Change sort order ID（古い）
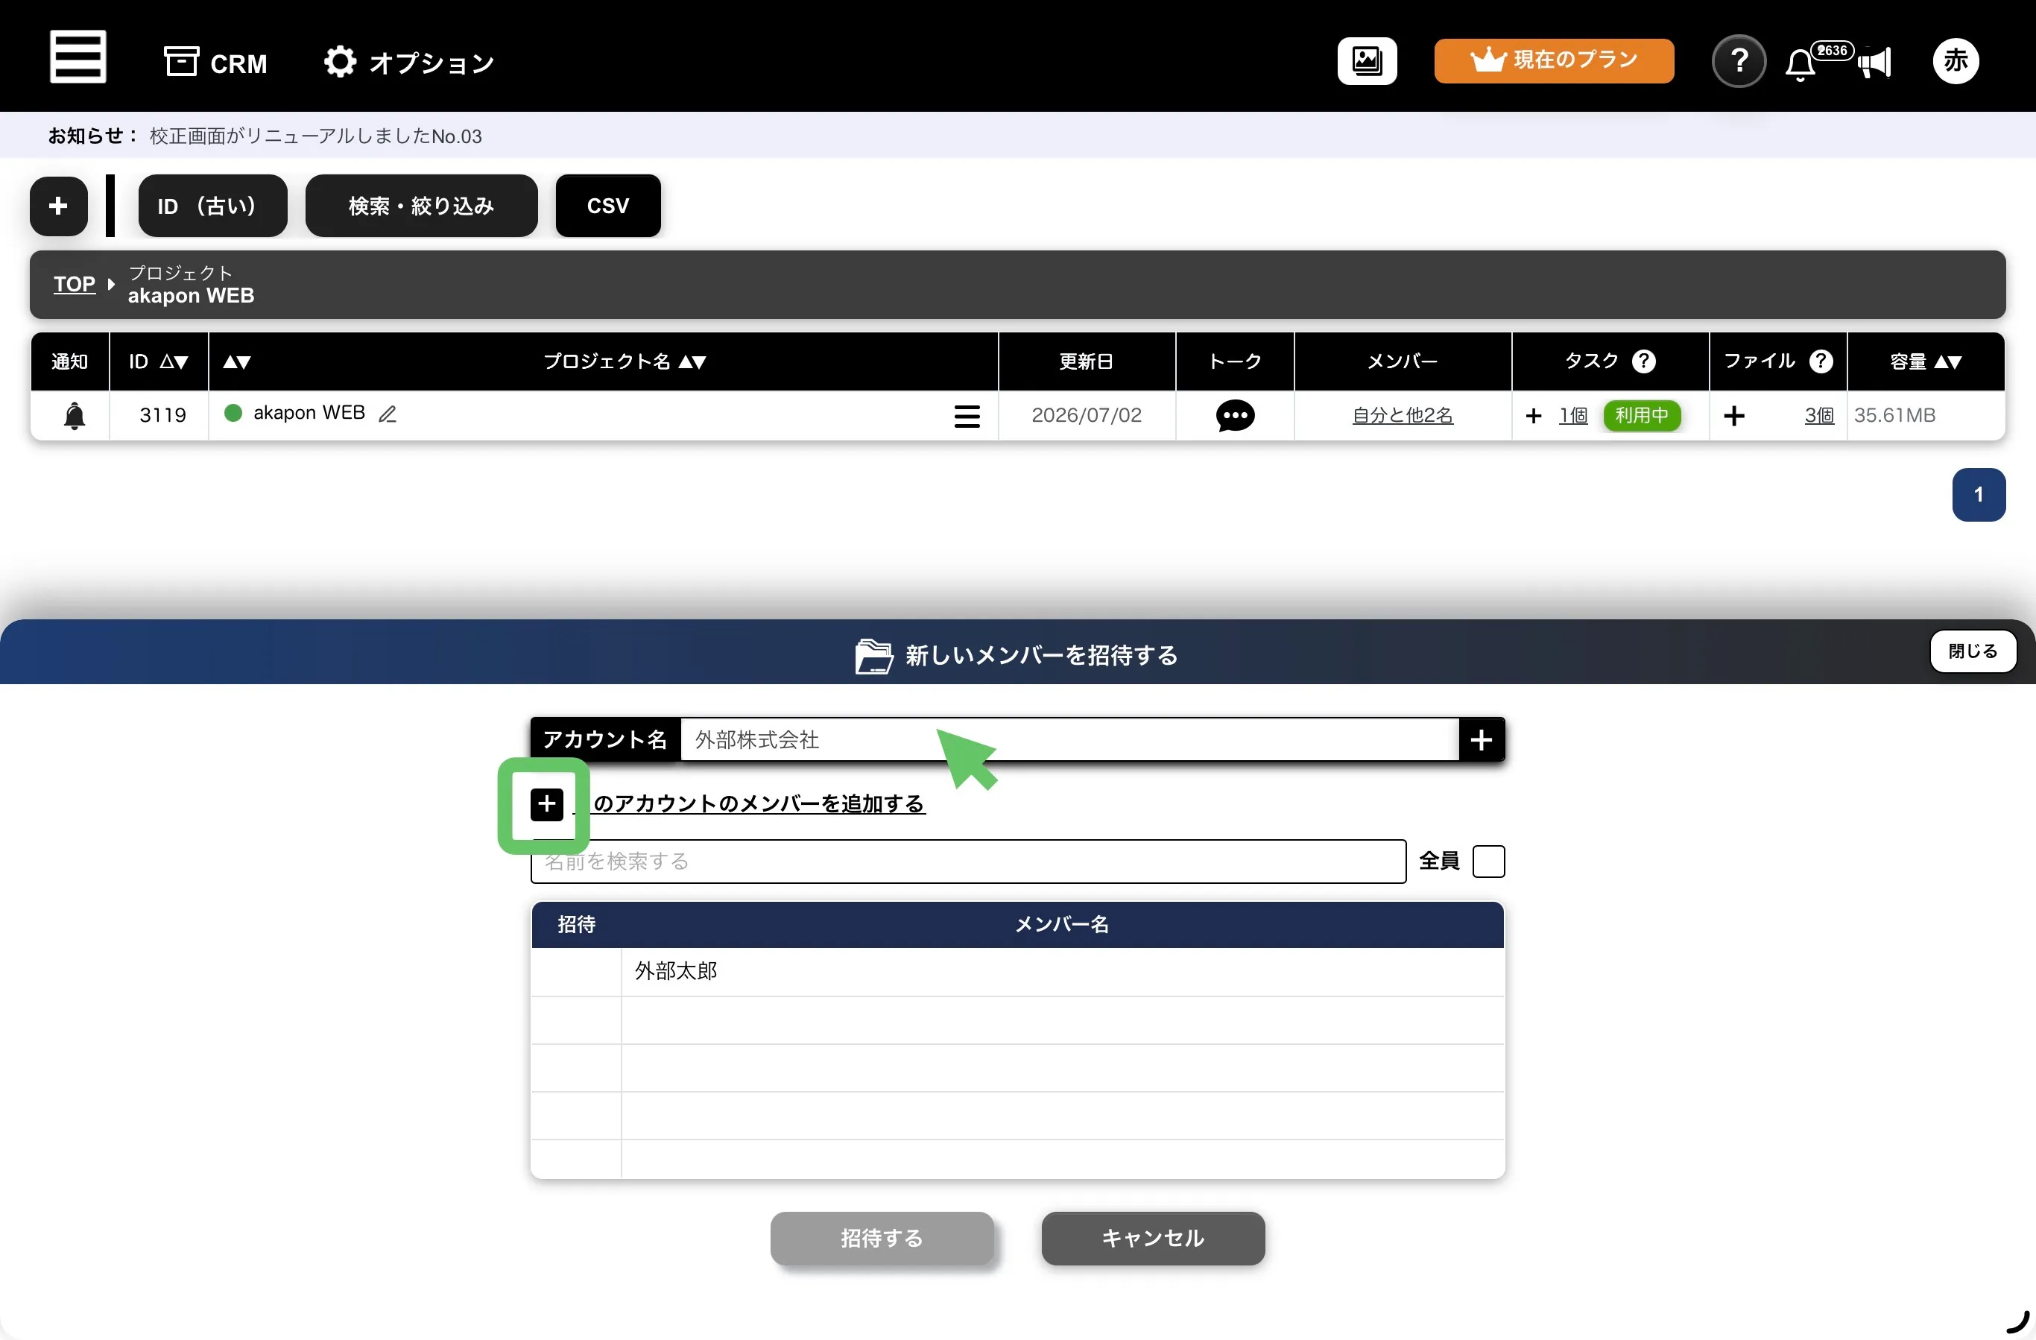The height and width of the screenshot is (1340, 2036). pos(212,206)
